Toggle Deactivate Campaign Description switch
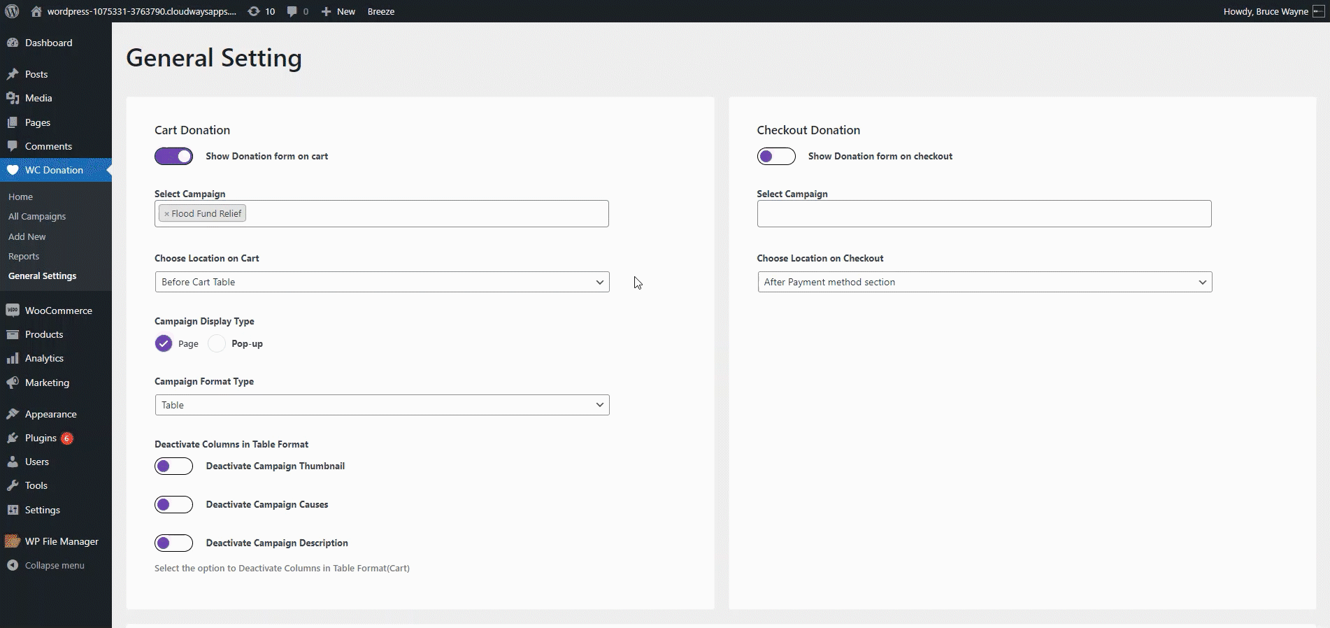The image size is (1330, 628). tap(173, 543)
